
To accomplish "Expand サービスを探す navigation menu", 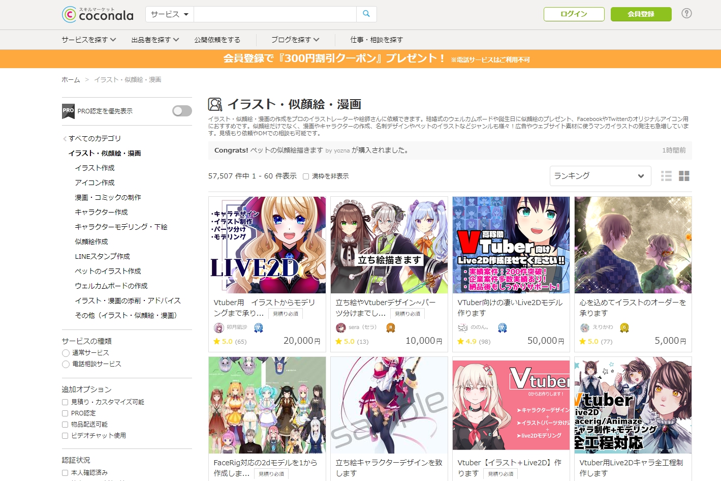I will click(x=89, y=40).
